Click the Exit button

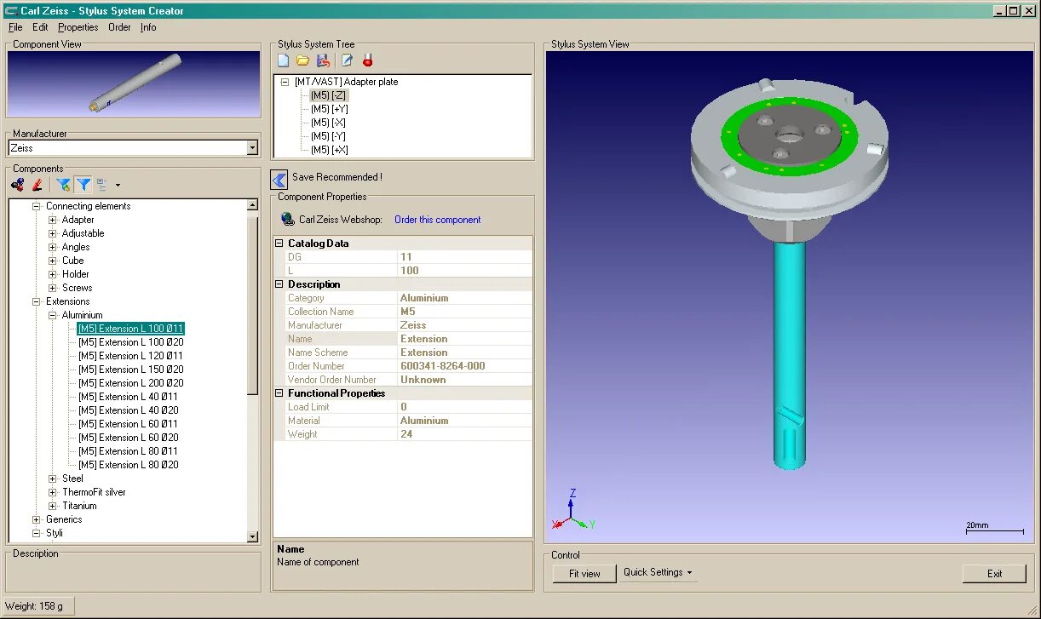[x=994, y=574]
